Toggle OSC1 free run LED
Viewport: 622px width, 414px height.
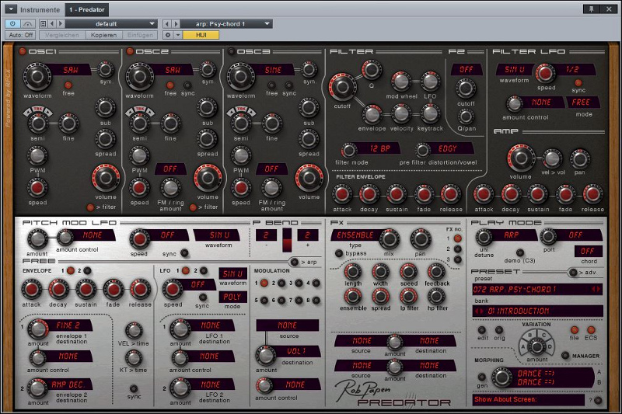(x=68, y=85)
